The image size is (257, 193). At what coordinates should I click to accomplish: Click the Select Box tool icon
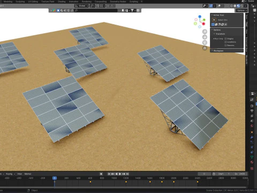tap(214, 20)
